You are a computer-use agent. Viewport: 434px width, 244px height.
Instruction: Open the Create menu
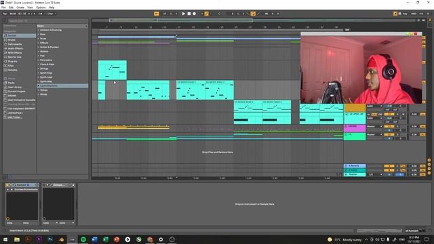coord(20,7)
